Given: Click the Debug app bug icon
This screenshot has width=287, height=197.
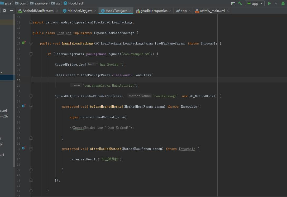Looking at the screenshot, I should pos(283,3).
